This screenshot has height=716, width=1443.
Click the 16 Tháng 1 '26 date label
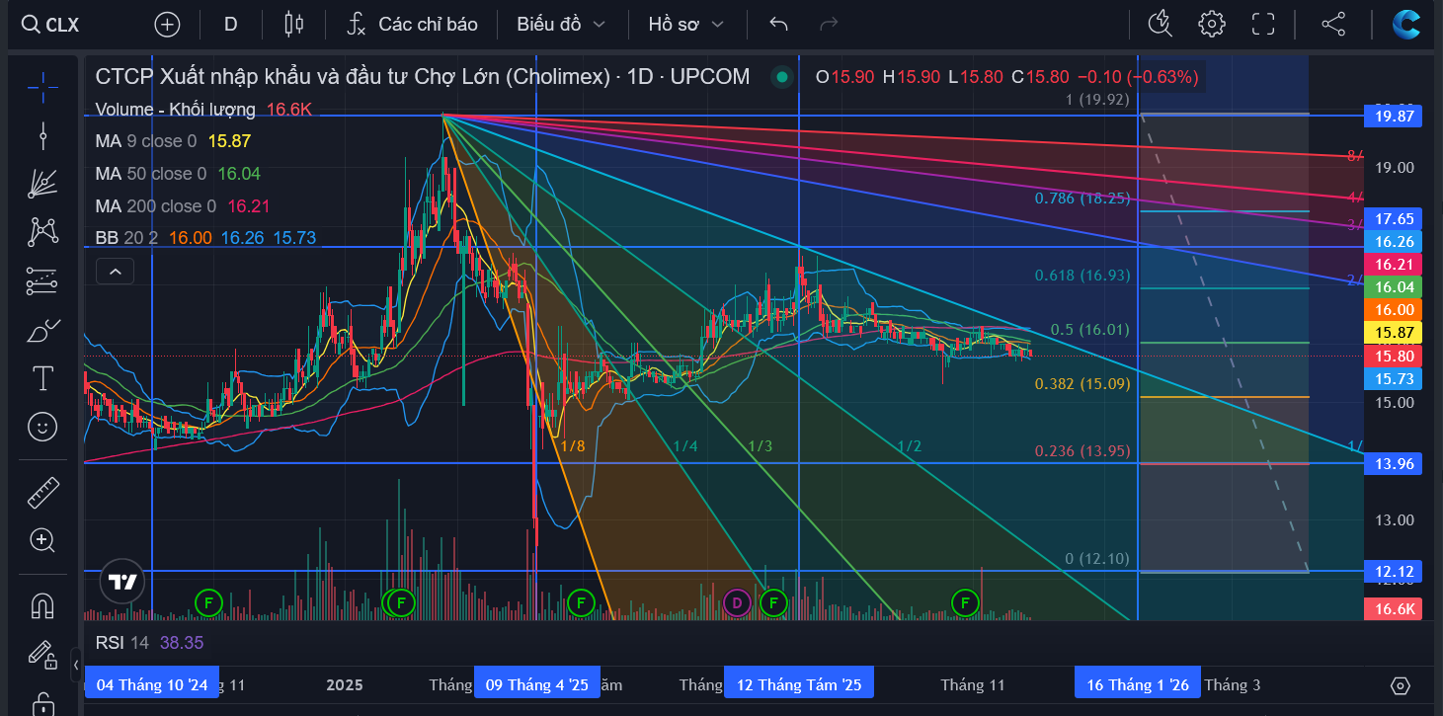coord(1138,684)
